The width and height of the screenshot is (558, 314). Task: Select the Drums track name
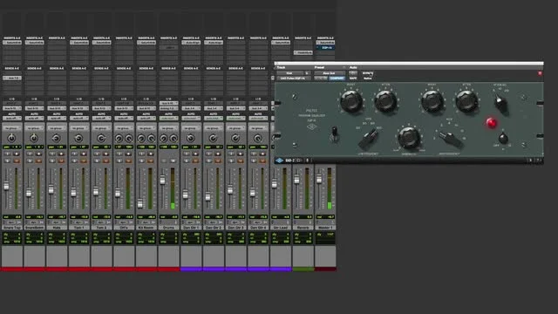[x=168, y=228]
